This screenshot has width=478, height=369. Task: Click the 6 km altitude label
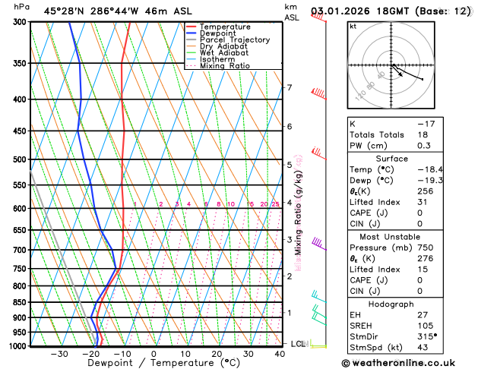tap(290, 126)
